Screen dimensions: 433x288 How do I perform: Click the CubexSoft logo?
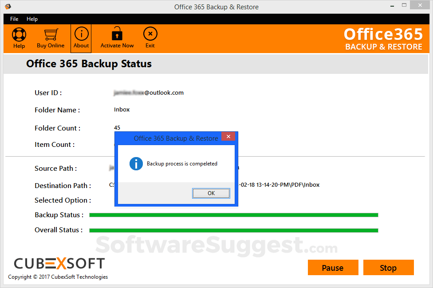point(59,264)
